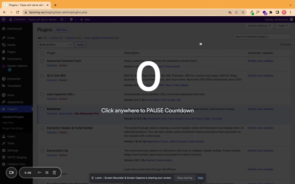
Task: Click the browser back arrow
Action: pos(5,12)
